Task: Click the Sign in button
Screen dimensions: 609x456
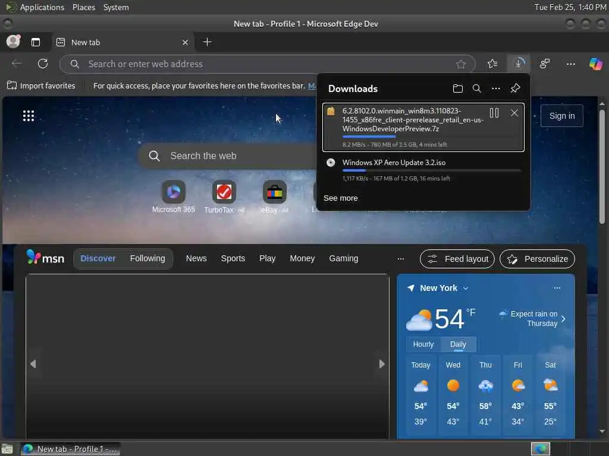Action: (561, 116)
